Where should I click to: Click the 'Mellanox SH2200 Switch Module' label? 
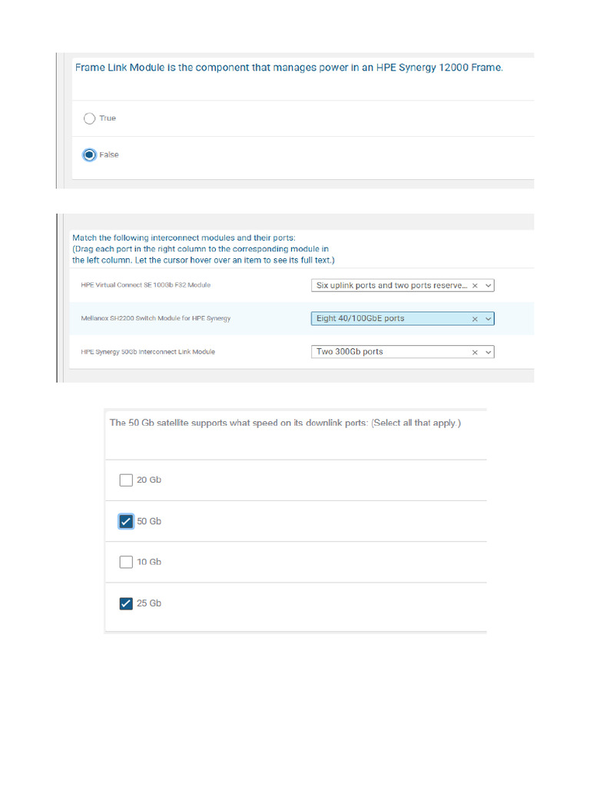(155, 318)
